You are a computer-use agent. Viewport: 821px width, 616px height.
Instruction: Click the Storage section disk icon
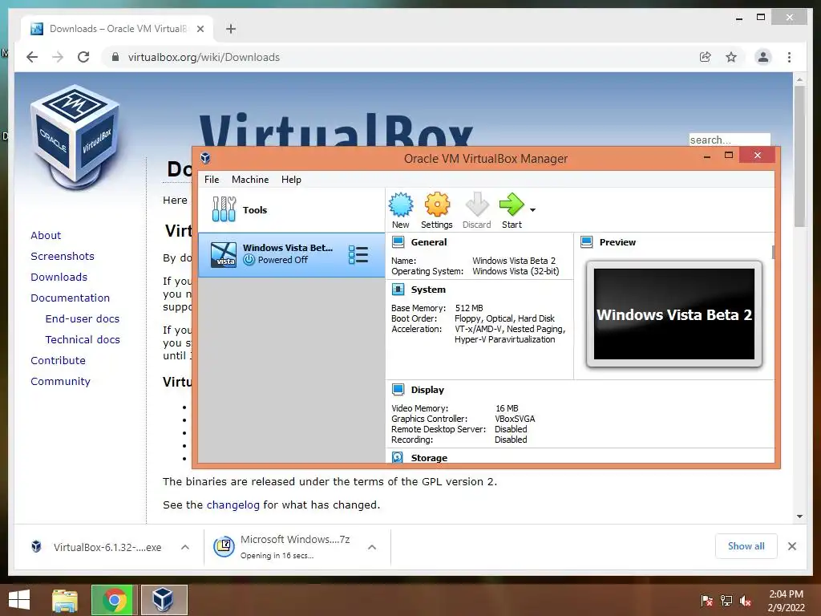(398, 457)
